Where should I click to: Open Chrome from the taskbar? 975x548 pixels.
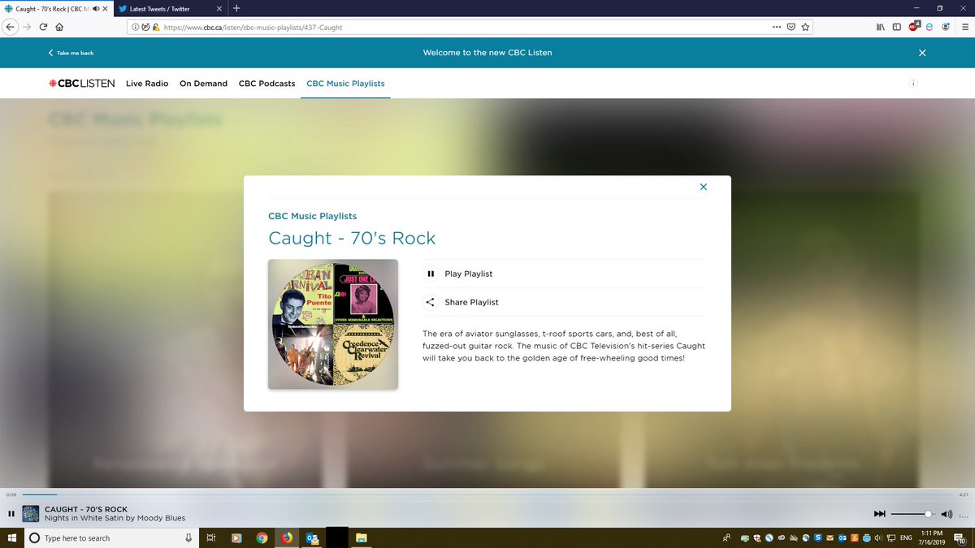(x=262, y=537)
